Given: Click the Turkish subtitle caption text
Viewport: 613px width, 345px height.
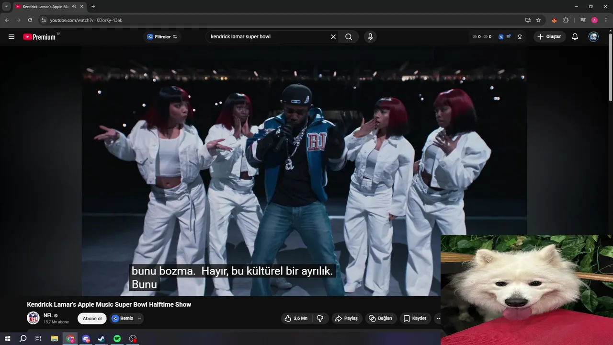Looking at the screenshot, I should (232, 277).
